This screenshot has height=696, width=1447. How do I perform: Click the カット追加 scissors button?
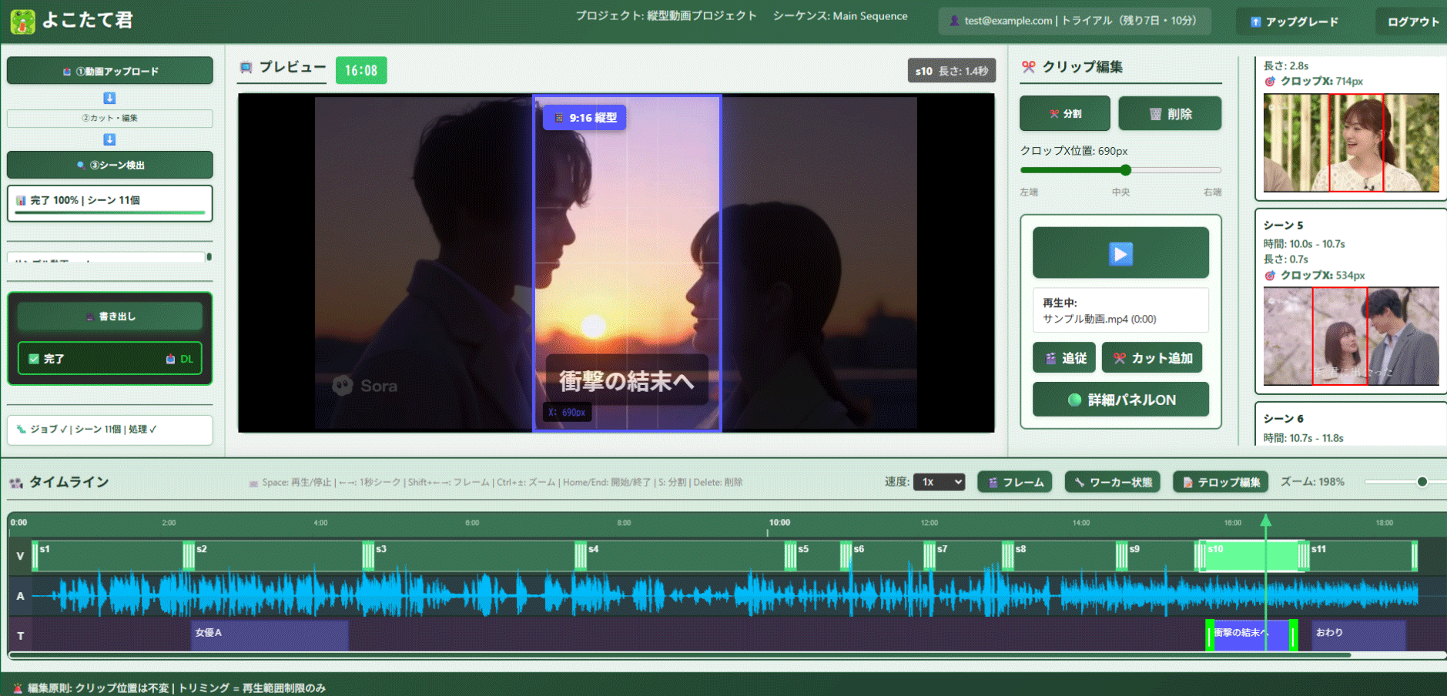(x=1151, y=358)
